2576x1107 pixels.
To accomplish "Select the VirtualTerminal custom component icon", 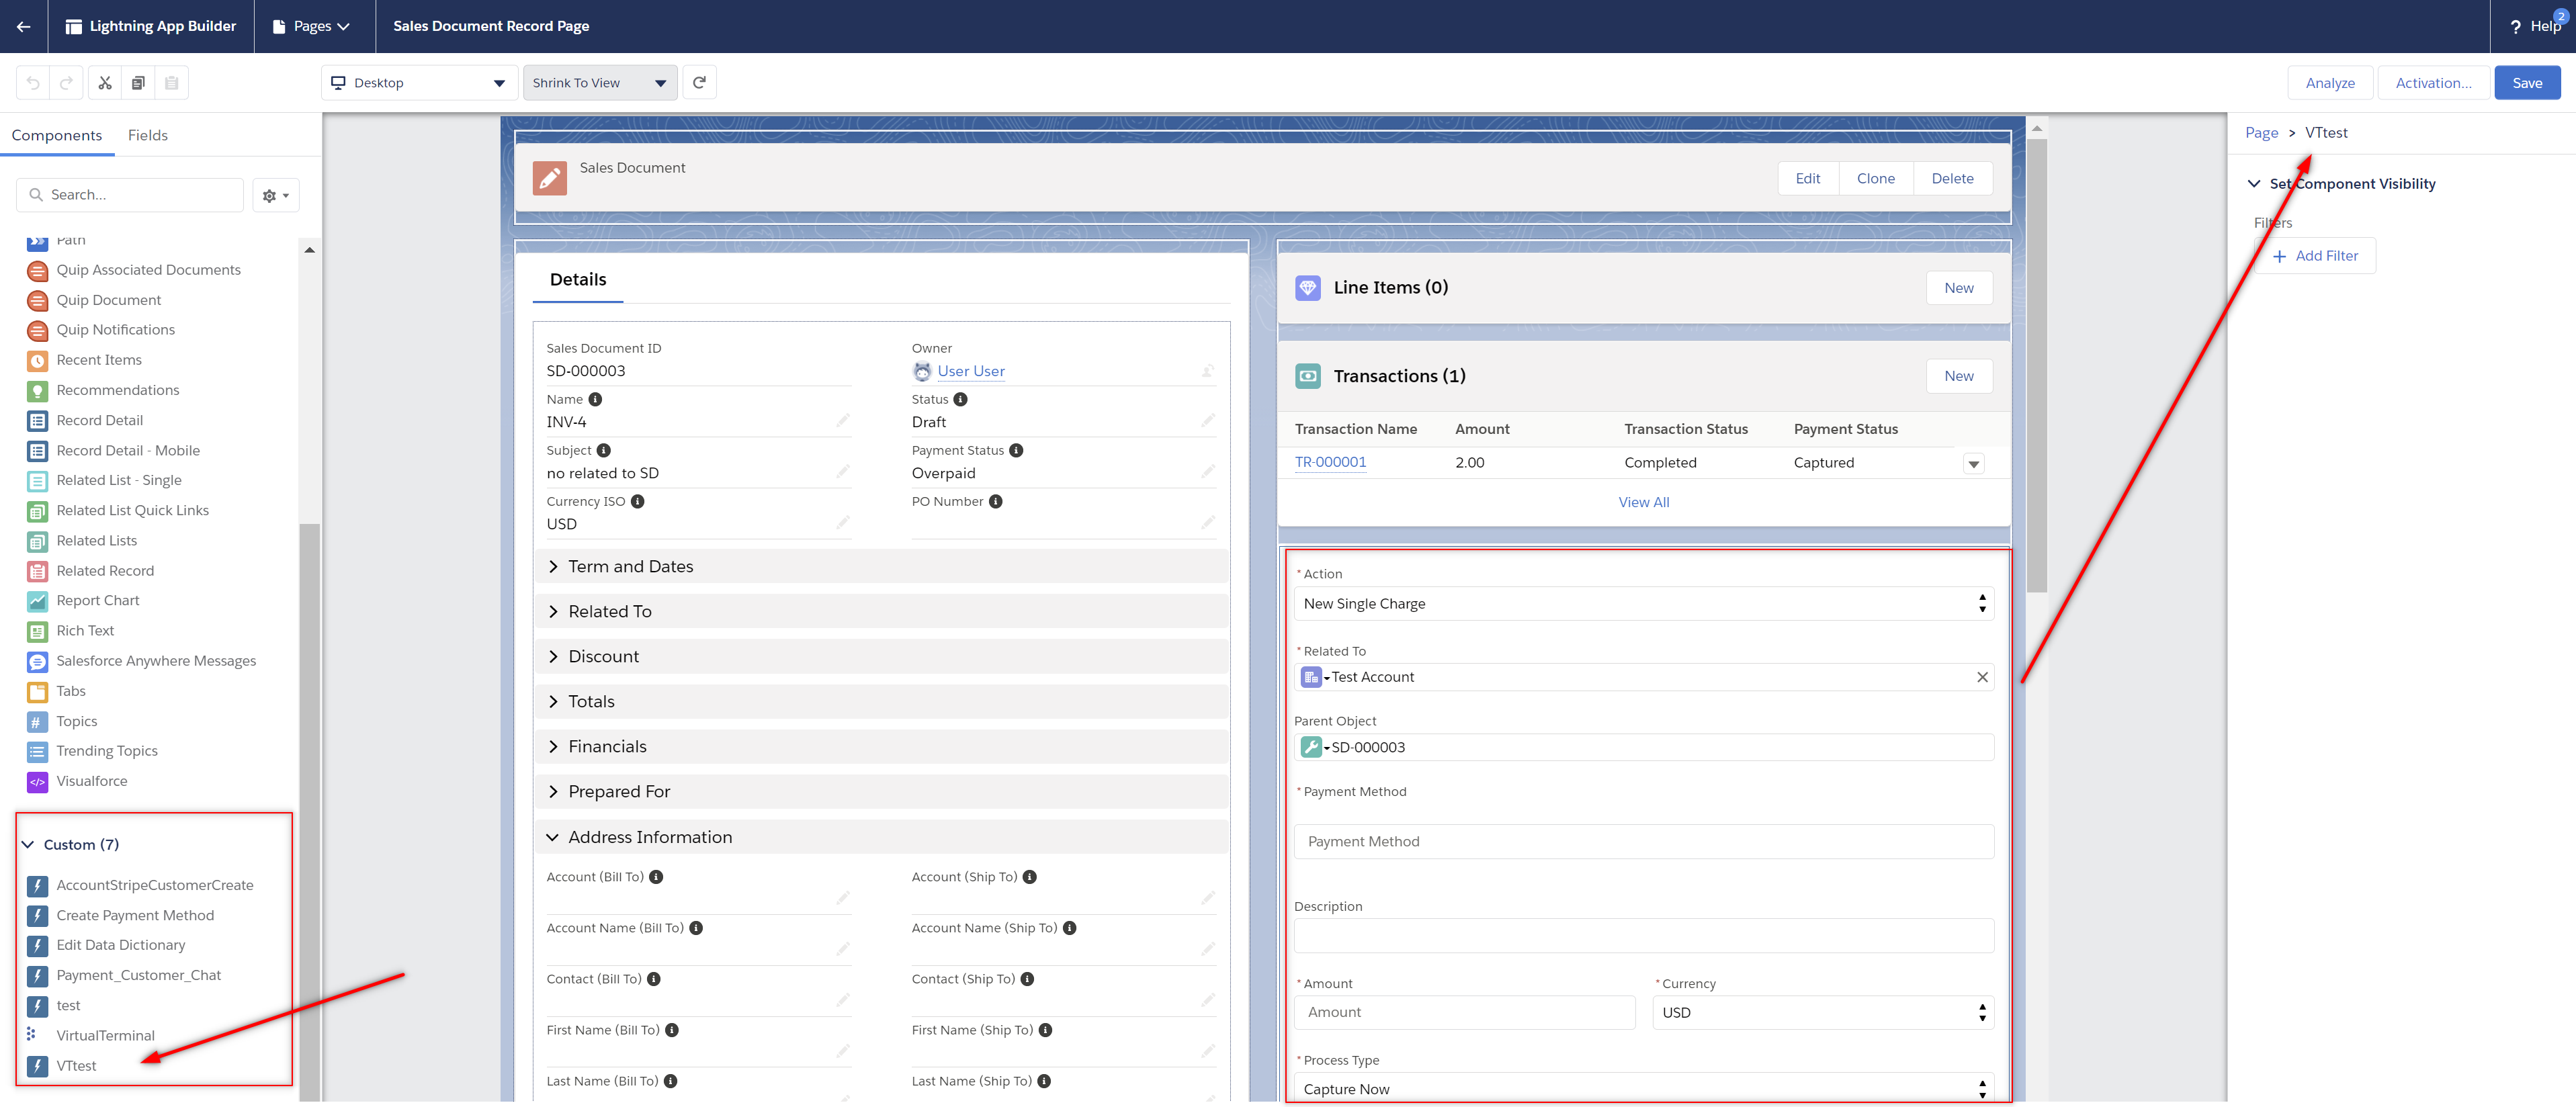I will (32, 1035).
